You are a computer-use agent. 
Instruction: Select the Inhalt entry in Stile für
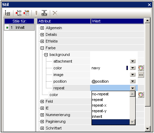coord(19,27)
